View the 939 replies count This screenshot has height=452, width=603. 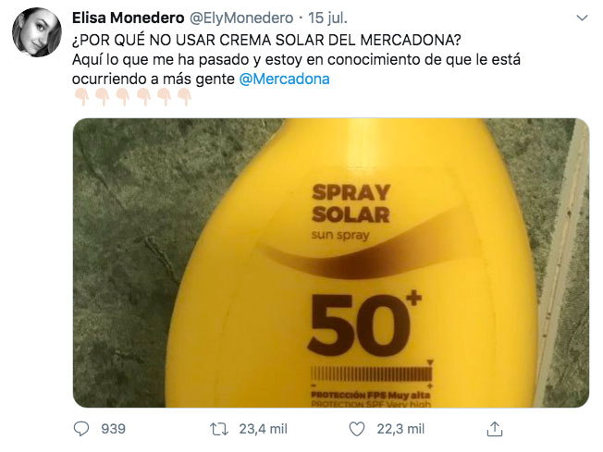click(113, 429)
